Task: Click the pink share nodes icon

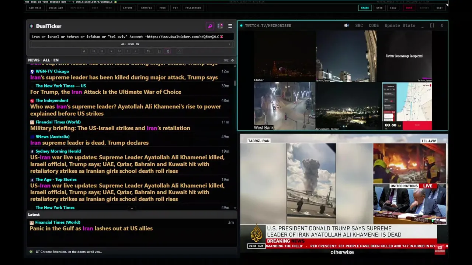Action: click(168, 51)
